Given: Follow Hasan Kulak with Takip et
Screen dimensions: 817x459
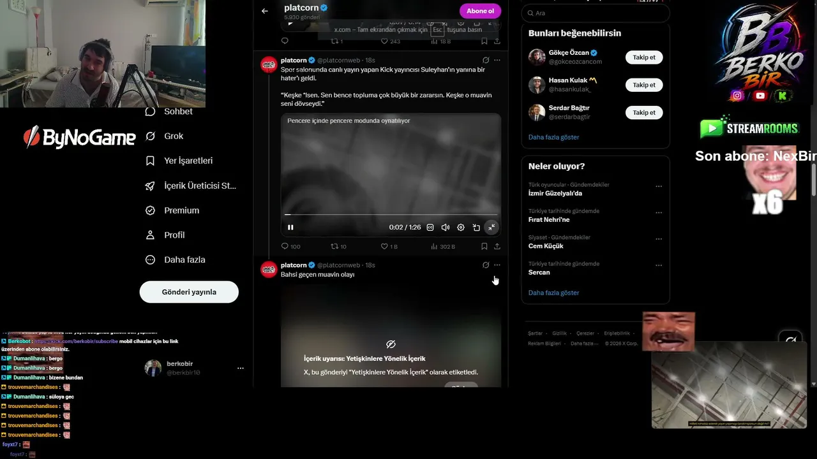Looking at the screenshot, I should tap(644, 85).
